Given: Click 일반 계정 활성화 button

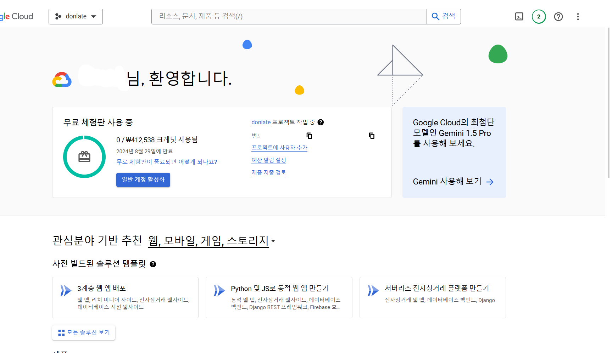Looking at the screenshot, I should [143, 180].
